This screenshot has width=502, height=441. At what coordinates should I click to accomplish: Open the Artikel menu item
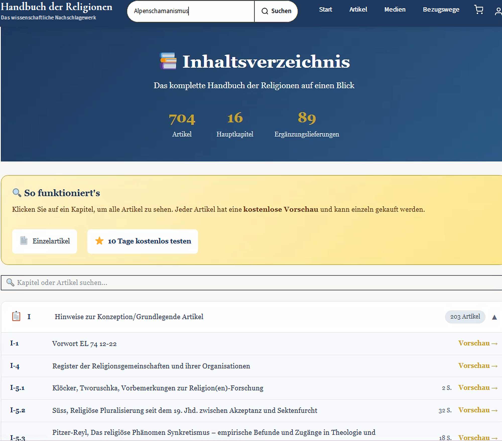(x=358, y=10)
